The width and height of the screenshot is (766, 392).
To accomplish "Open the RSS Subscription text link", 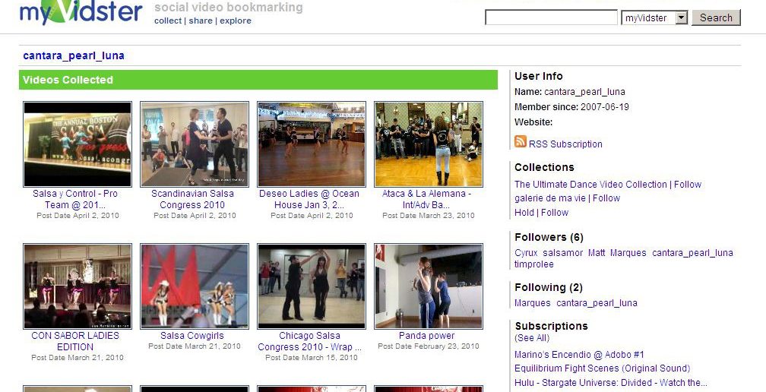I will [565, 144].
